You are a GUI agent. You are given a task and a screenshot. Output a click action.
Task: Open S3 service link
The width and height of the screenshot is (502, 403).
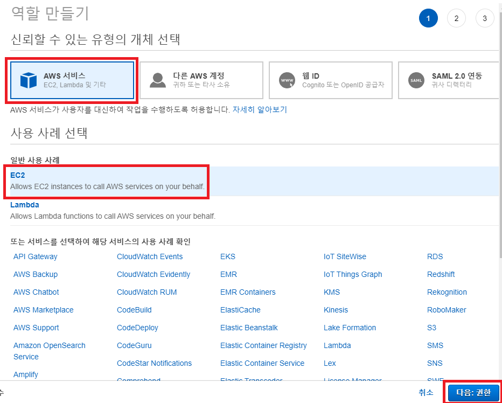tap(431, 328)
